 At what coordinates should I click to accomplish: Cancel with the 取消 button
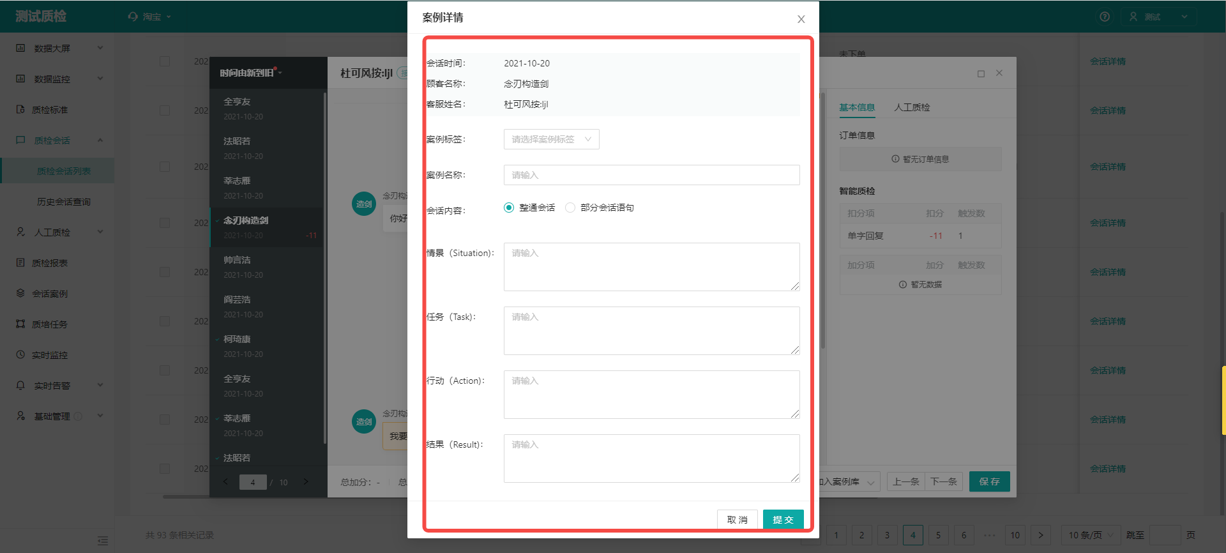coord(738,520)
